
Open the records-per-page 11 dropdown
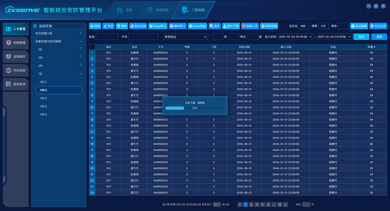pyautogui.click(x=217, y=205)
